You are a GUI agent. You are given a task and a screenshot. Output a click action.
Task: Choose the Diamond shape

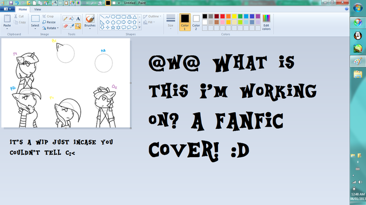point(108,23)
